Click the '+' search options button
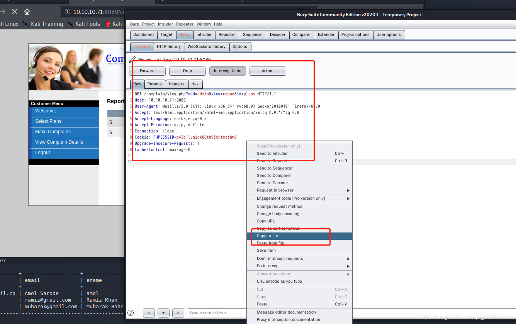The image size is (516, 324). coord(163,313)
